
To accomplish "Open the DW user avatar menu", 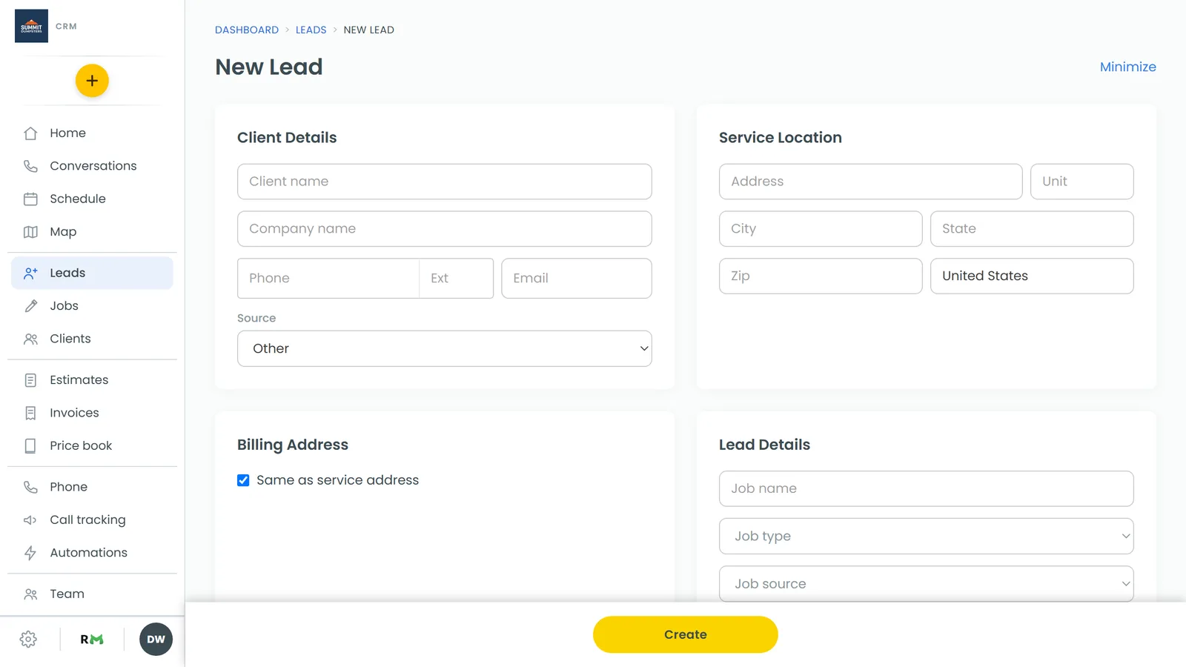I will pyautogui.click(x=156, y=640).
